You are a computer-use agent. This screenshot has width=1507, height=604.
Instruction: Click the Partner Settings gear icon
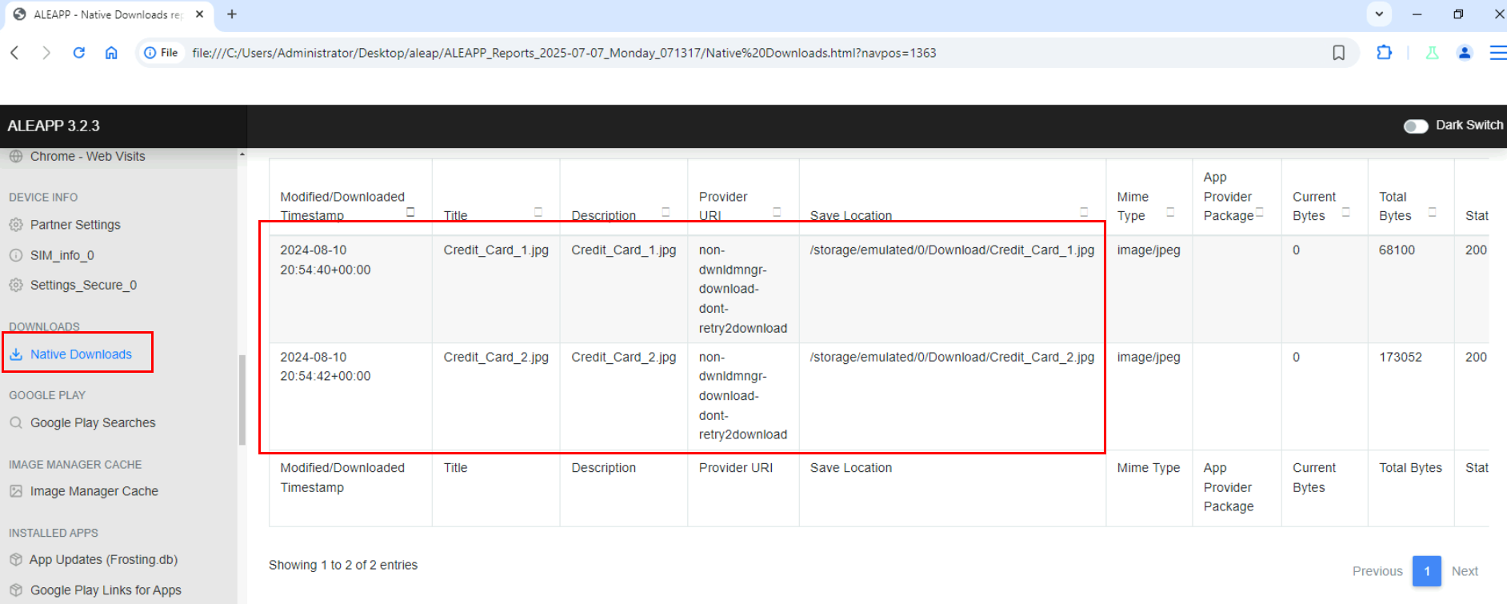click(16, 225)
